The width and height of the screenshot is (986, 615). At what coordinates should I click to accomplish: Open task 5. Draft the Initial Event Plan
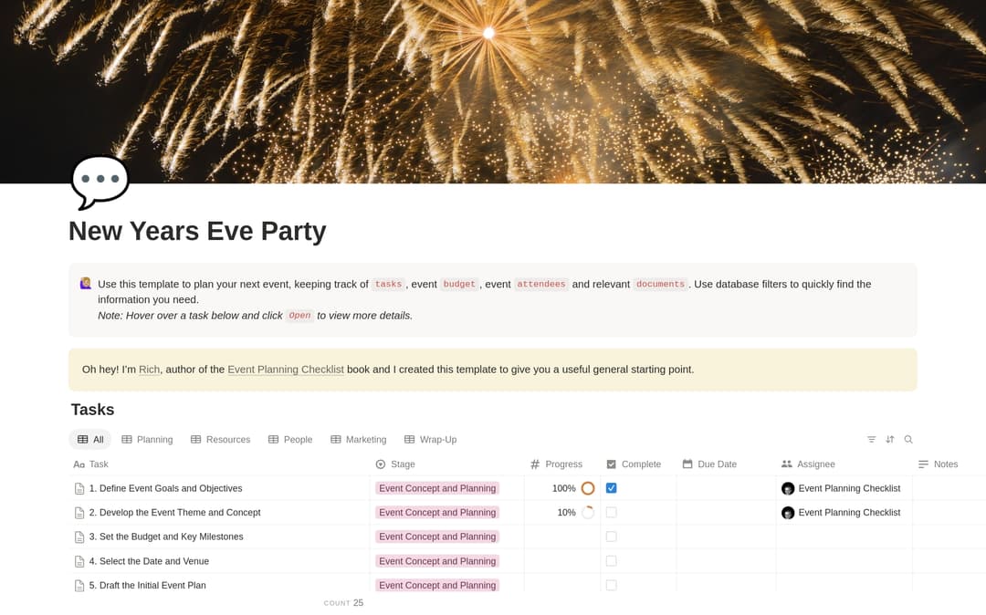pyautogui.click(x=147, y=586)
